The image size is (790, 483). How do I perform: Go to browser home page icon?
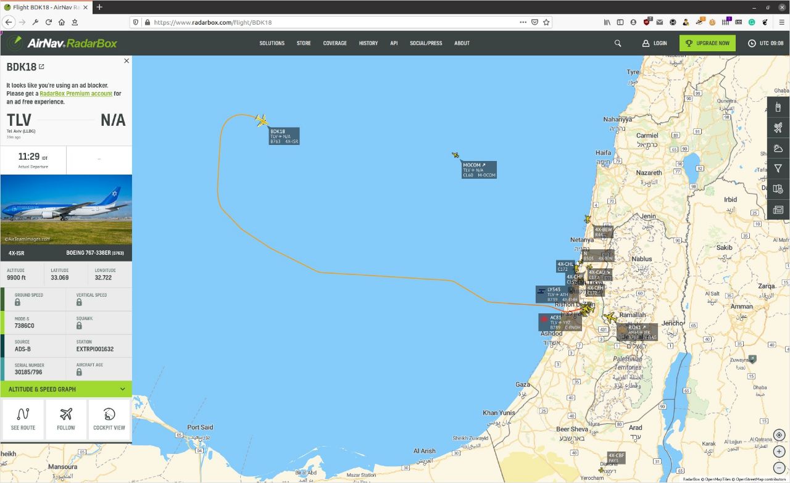pos(61,22)
